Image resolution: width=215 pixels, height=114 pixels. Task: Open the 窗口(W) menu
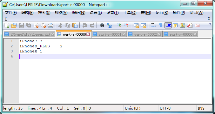196,13
